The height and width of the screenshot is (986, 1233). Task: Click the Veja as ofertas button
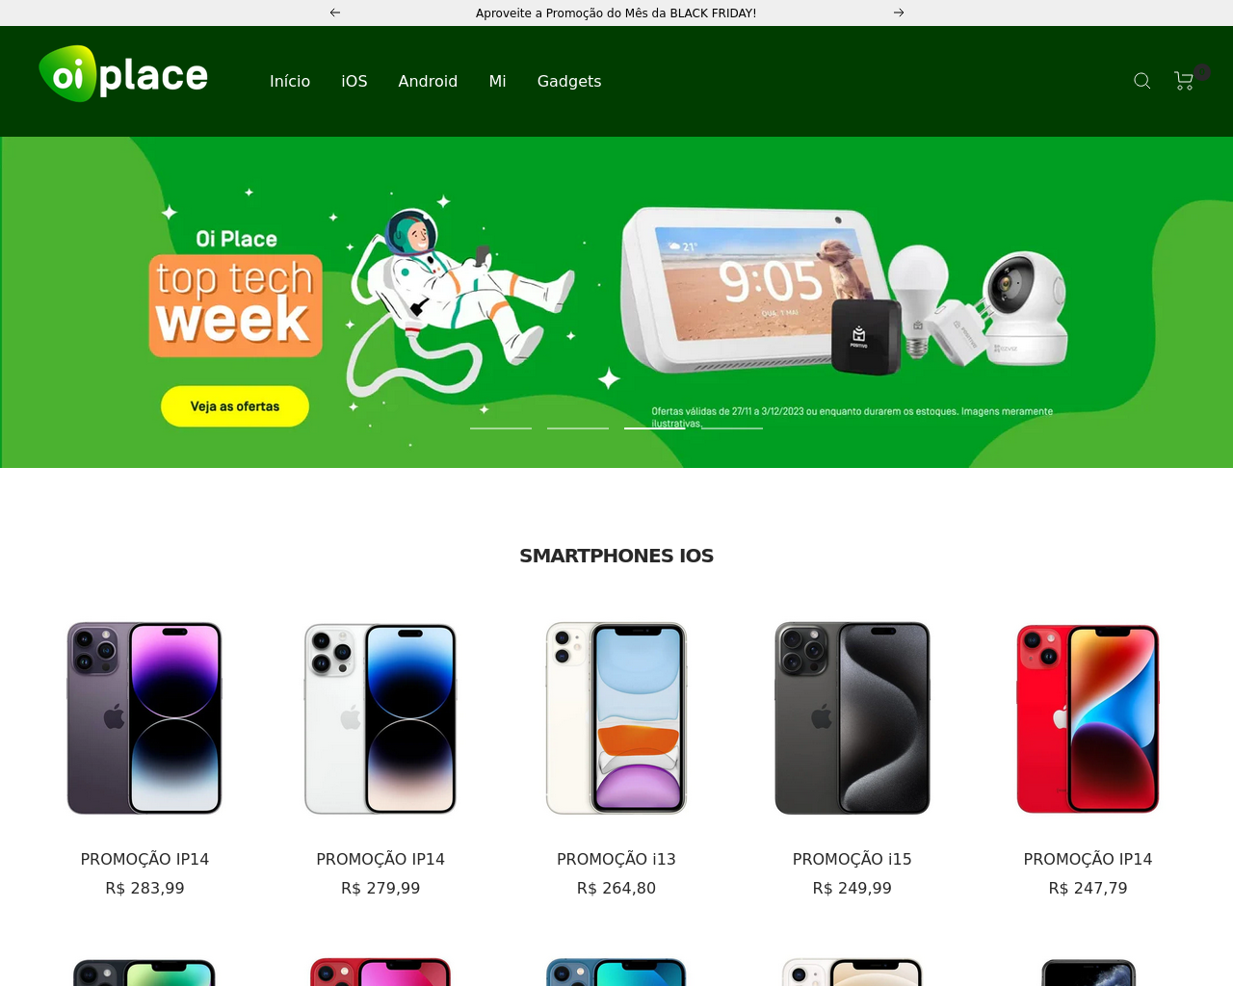(x=235, y=406)
